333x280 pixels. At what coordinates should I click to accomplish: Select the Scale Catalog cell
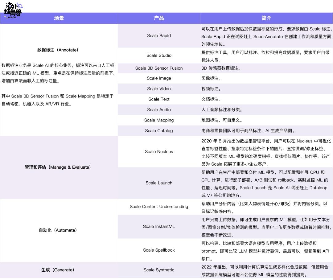click(159, 131)
